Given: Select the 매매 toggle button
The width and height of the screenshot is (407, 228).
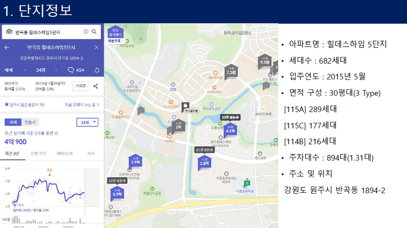Looking at the screenshot, I should point(13,122).
